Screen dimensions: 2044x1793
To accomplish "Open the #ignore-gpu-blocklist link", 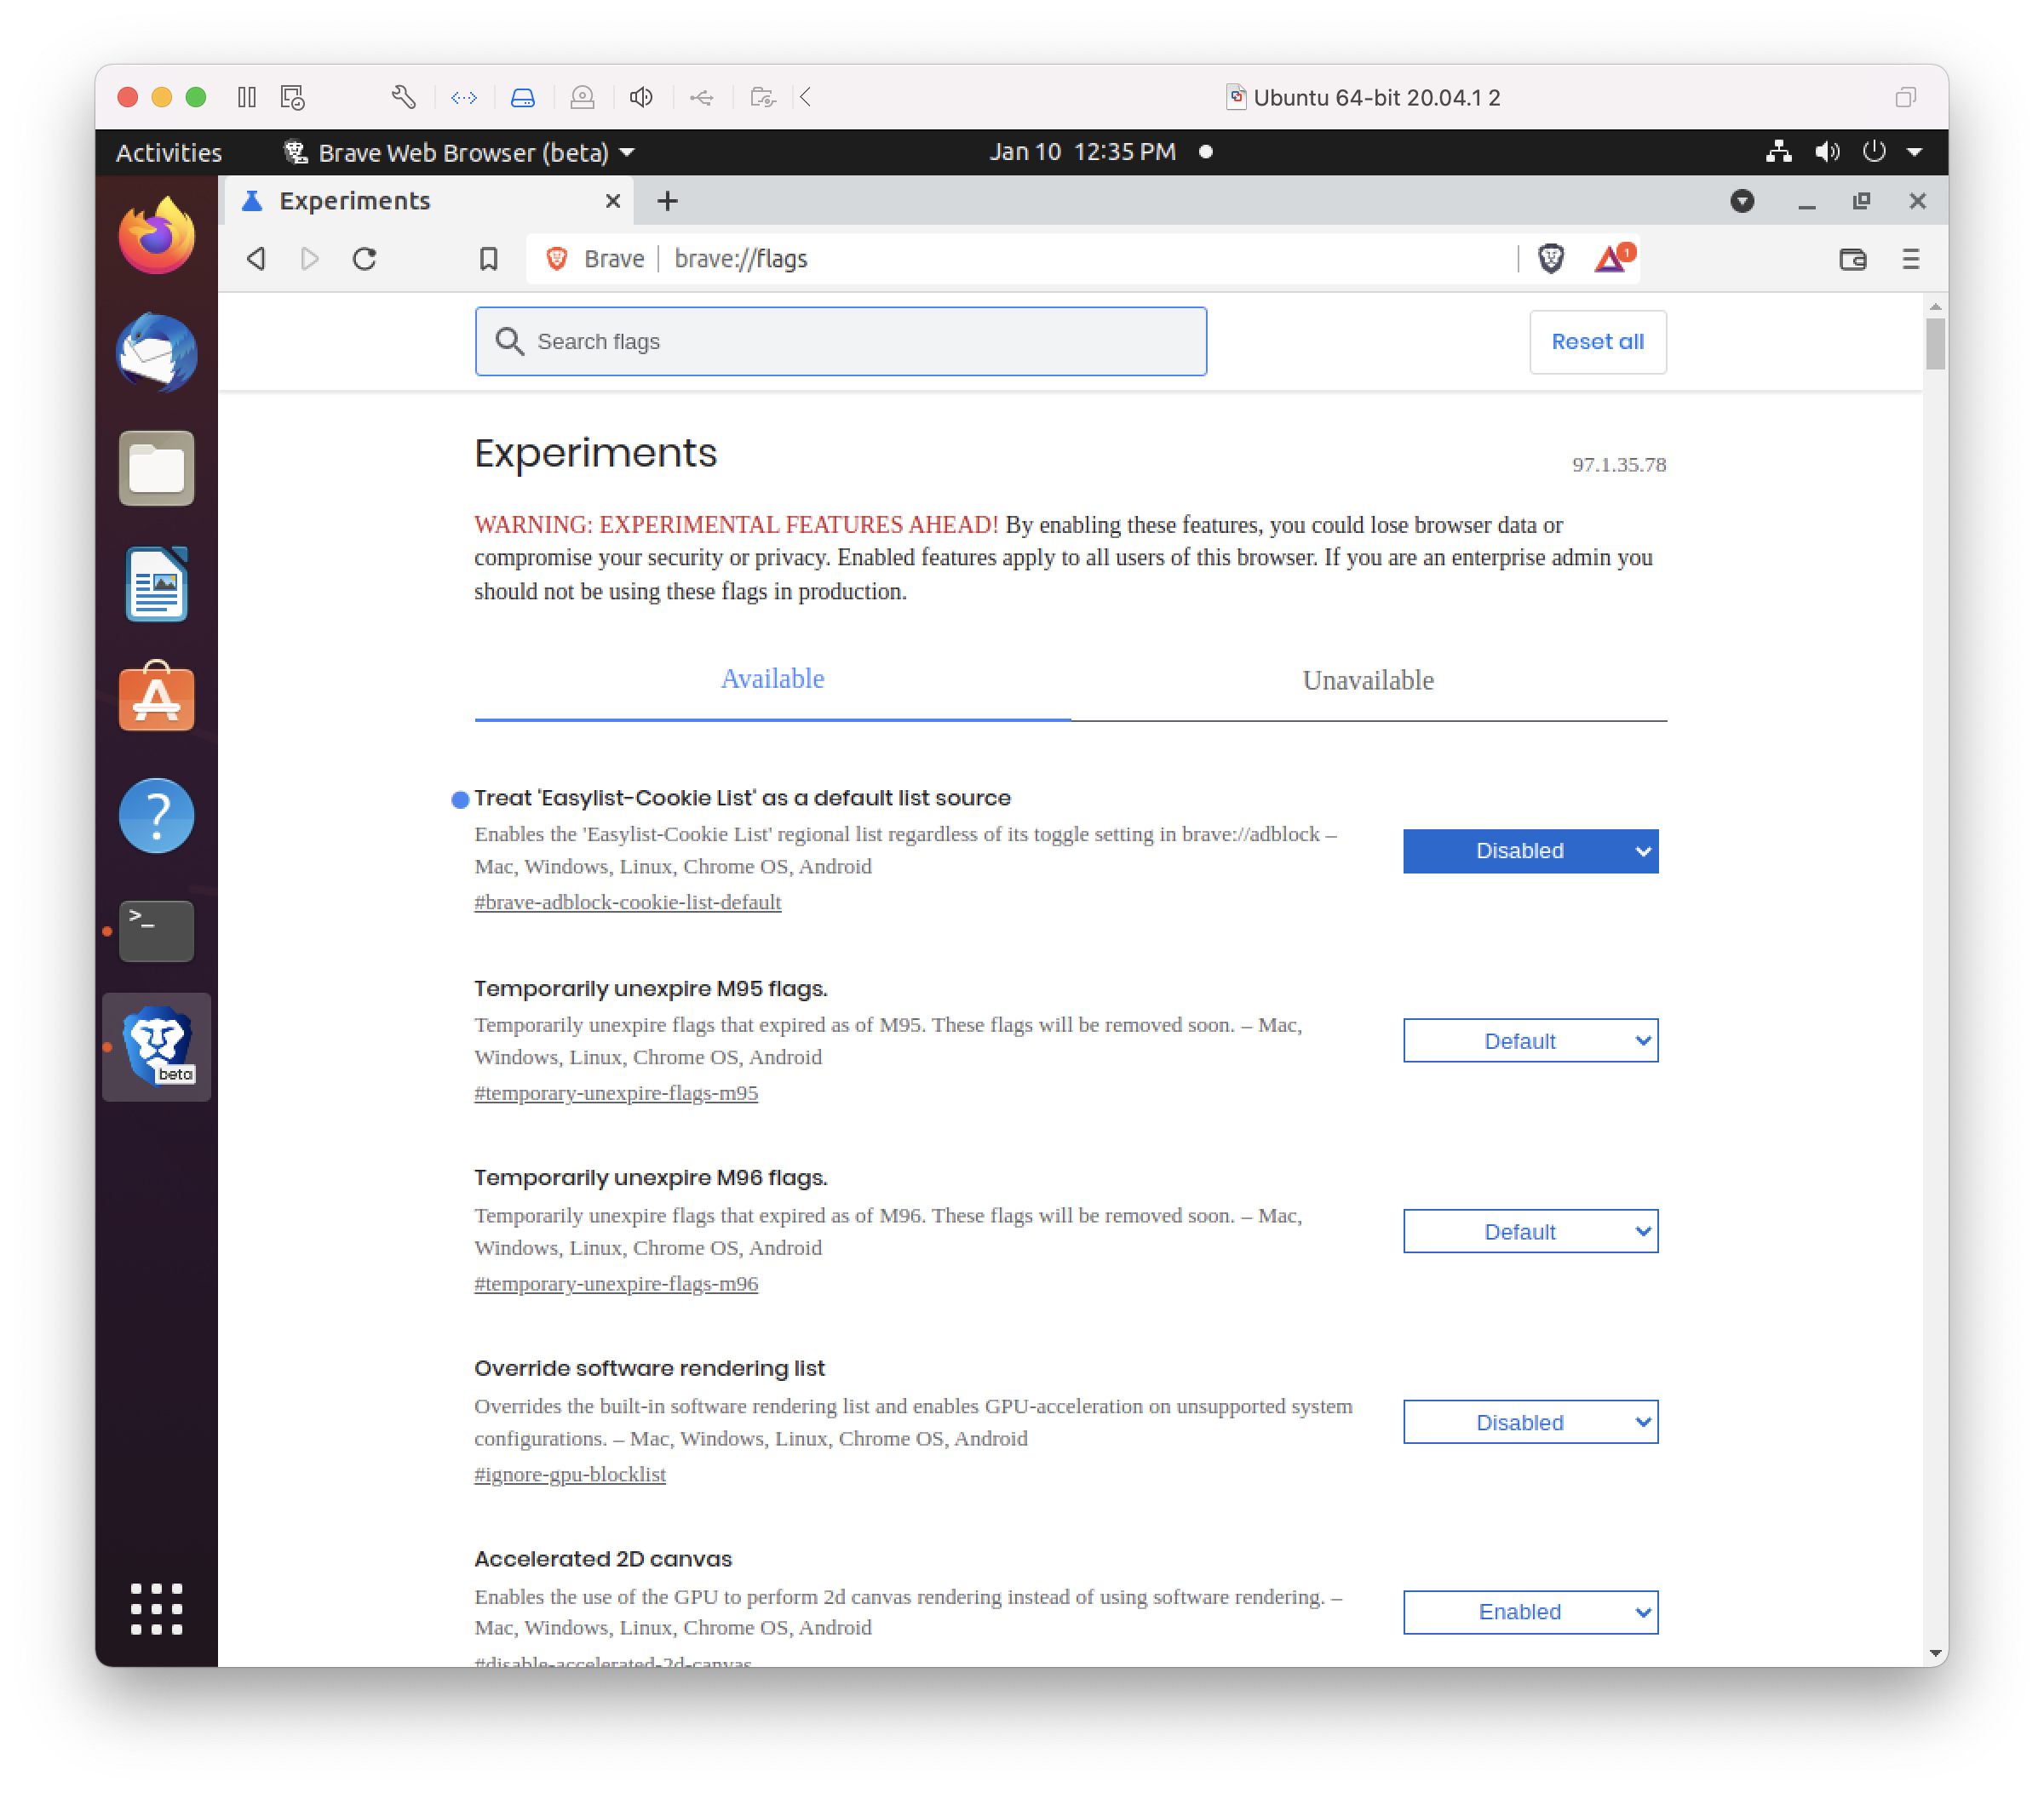I will coord(569,1473).
